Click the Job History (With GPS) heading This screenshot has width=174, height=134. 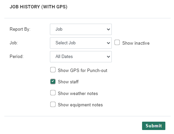point(39,7)
